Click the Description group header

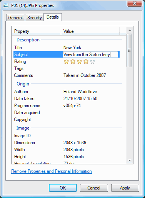(28, 40)
